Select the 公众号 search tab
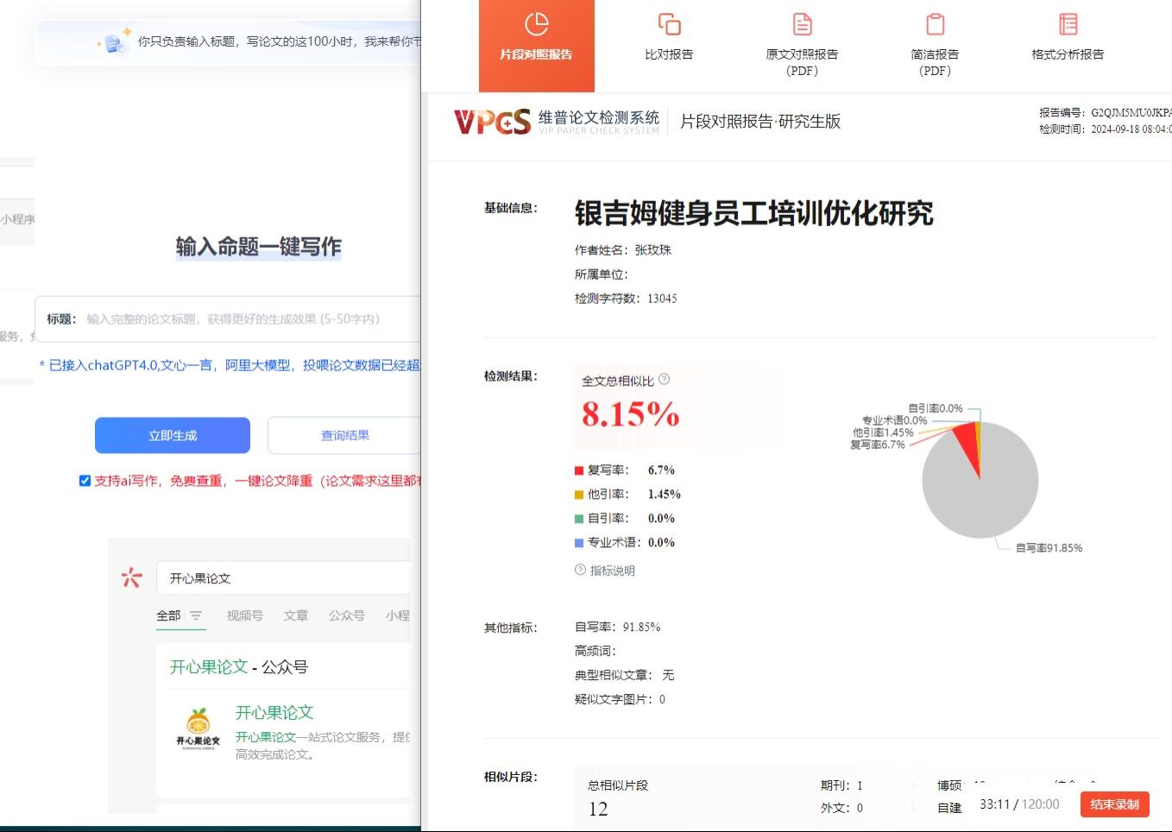Viewport: 1172px width, 832px height. pos(347,615)
